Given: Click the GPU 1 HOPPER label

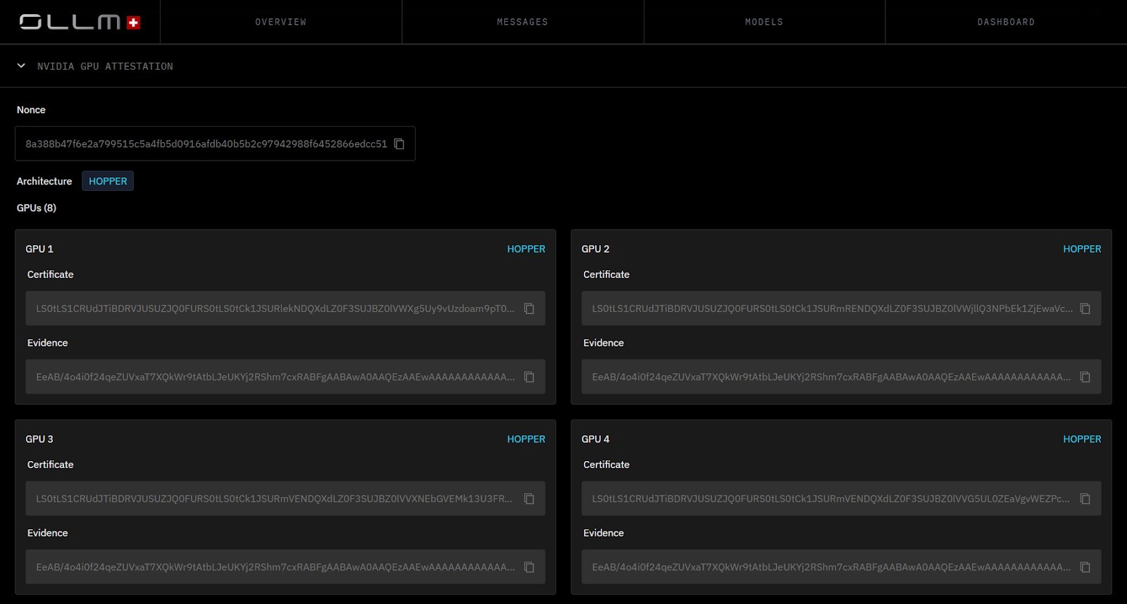Looking at the screenshot, I should pyautogui.click(x=526, y=248).
